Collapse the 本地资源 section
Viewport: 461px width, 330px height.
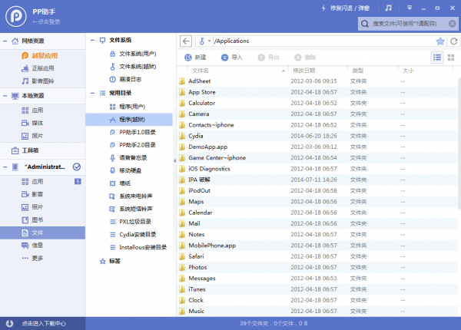pos(5,96)
